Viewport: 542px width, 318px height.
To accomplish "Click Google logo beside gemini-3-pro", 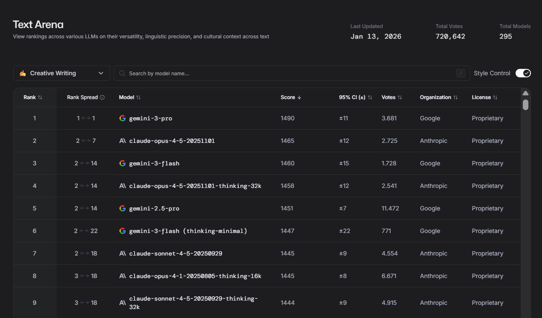I will click(123, 118).
